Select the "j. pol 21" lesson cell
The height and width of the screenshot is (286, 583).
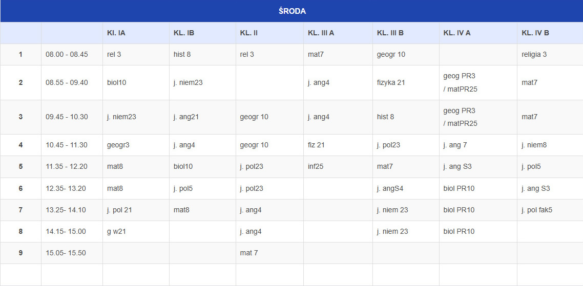pos(119,210)
